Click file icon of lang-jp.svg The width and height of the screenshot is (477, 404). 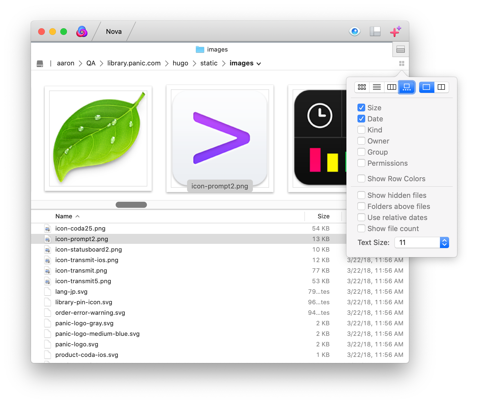coord(48,292)
